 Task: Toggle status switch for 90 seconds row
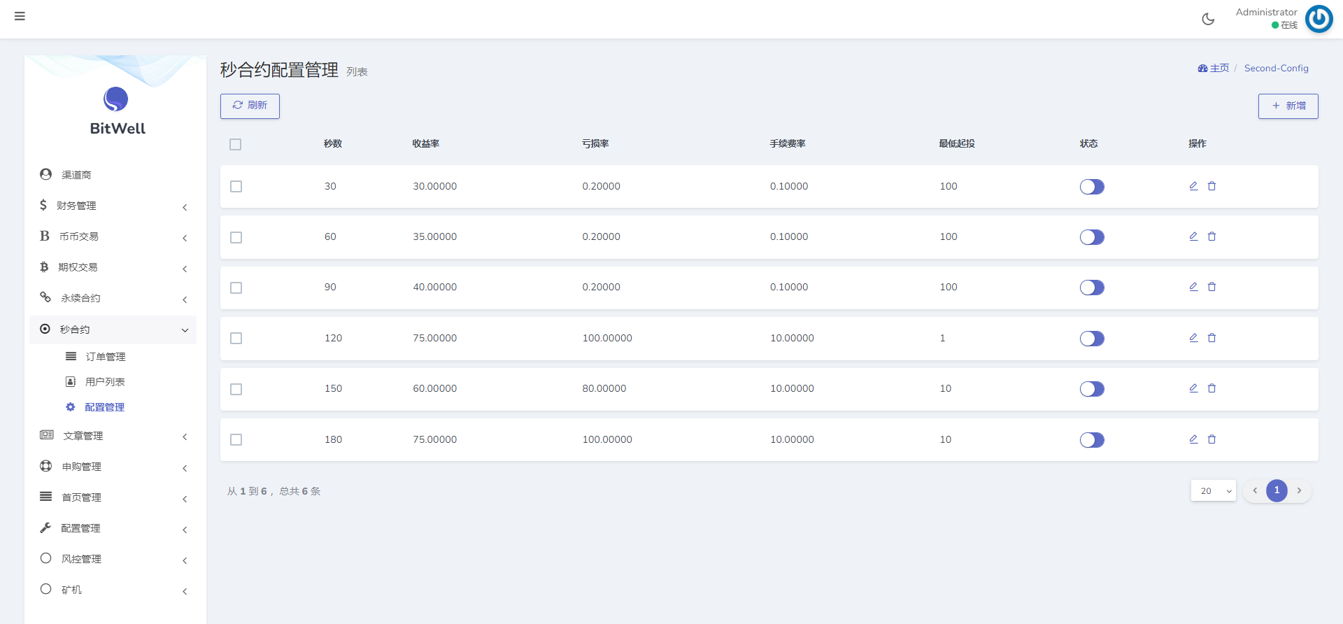click(1091, 288)
